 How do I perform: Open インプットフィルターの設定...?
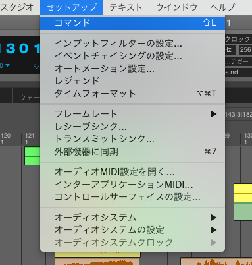pos(132,44)
